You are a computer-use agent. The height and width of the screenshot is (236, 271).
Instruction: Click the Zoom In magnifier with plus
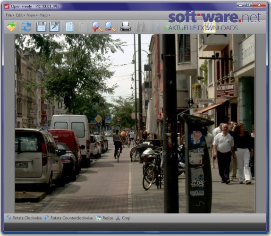point(97,26)
